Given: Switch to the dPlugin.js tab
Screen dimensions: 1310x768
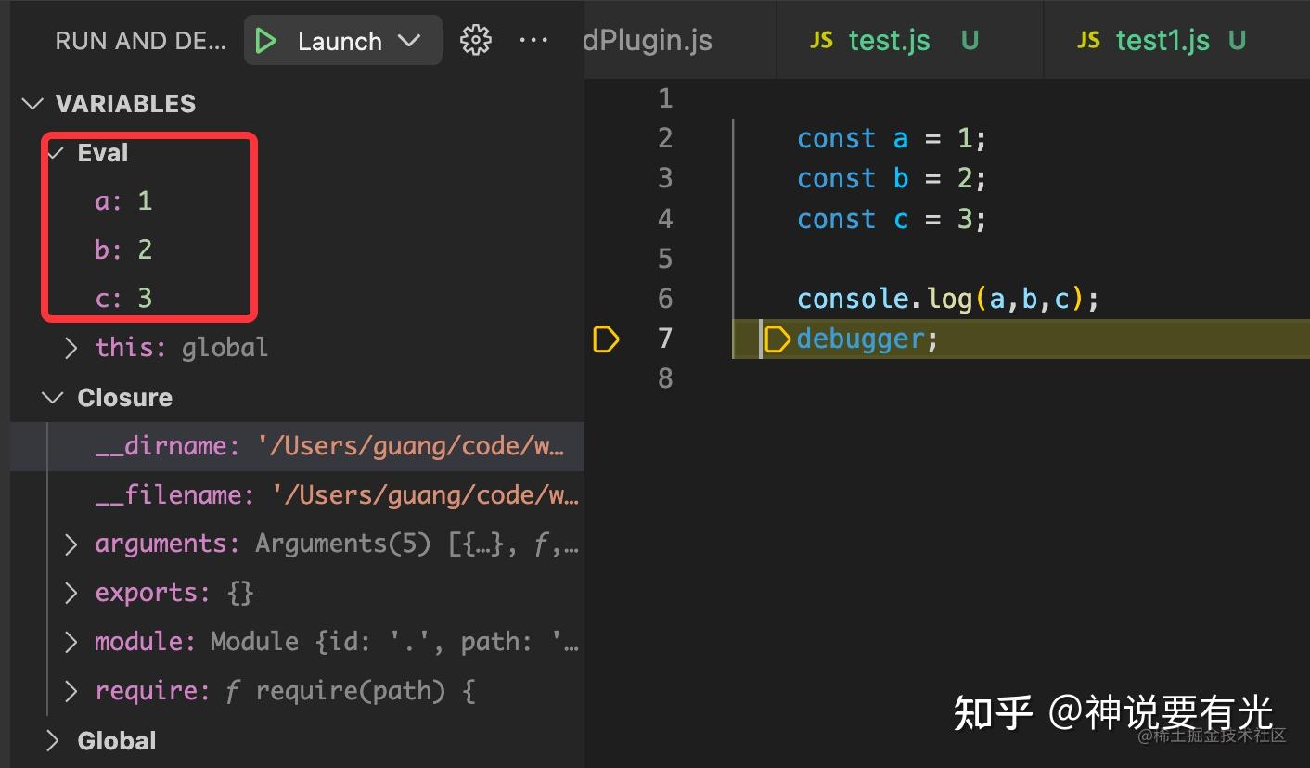Looking at the screenshot, I should [647, 40].
